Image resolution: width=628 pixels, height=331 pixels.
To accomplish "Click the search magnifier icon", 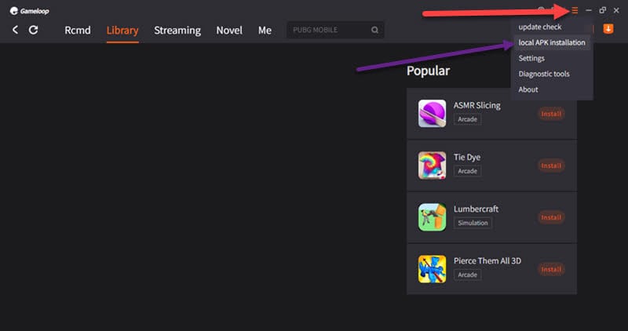I will (374, 30).
